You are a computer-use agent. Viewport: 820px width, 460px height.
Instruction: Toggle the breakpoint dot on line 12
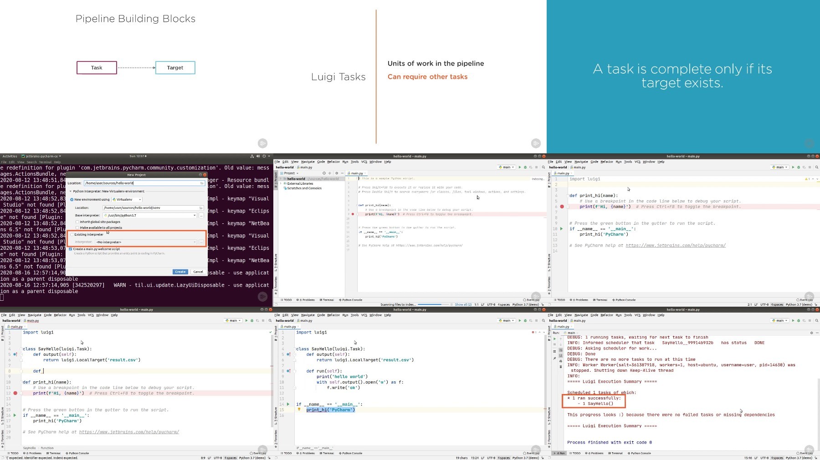(15, 393)
